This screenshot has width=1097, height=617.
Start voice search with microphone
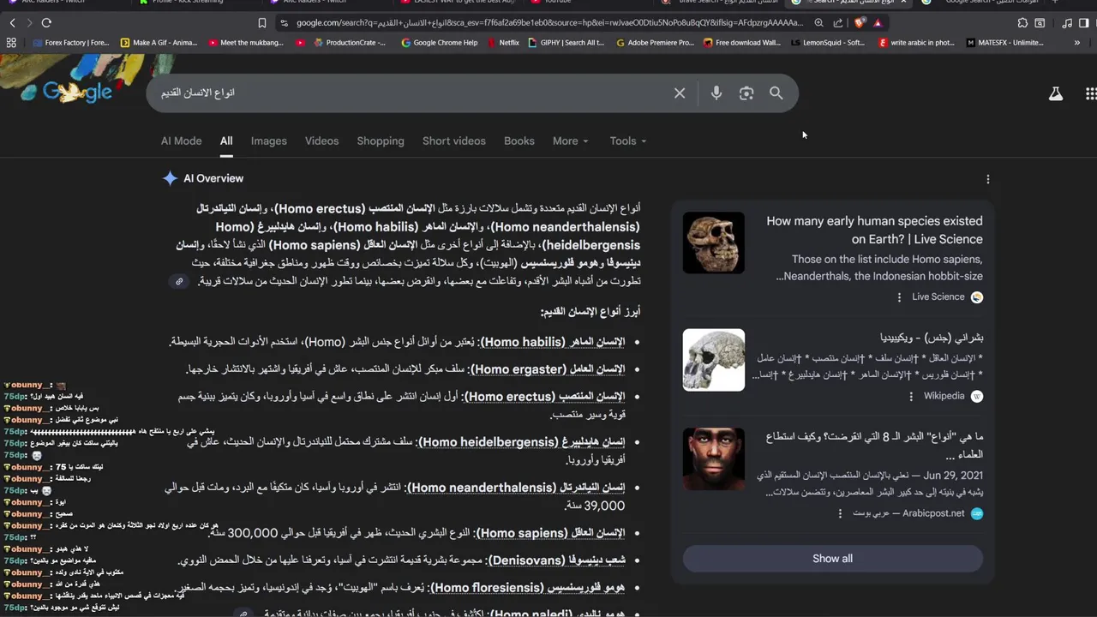coord(716,93)
